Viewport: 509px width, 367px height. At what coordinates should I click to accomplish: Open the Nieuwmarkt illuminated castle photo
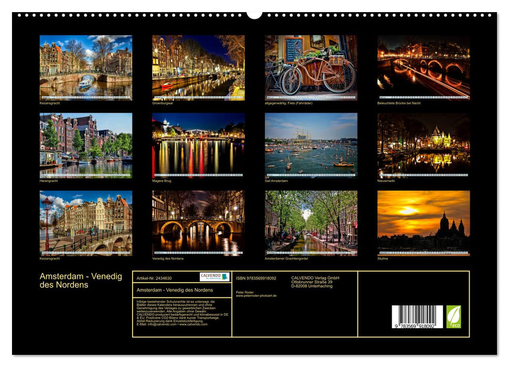pyautogui.click(x=424, y=146)
